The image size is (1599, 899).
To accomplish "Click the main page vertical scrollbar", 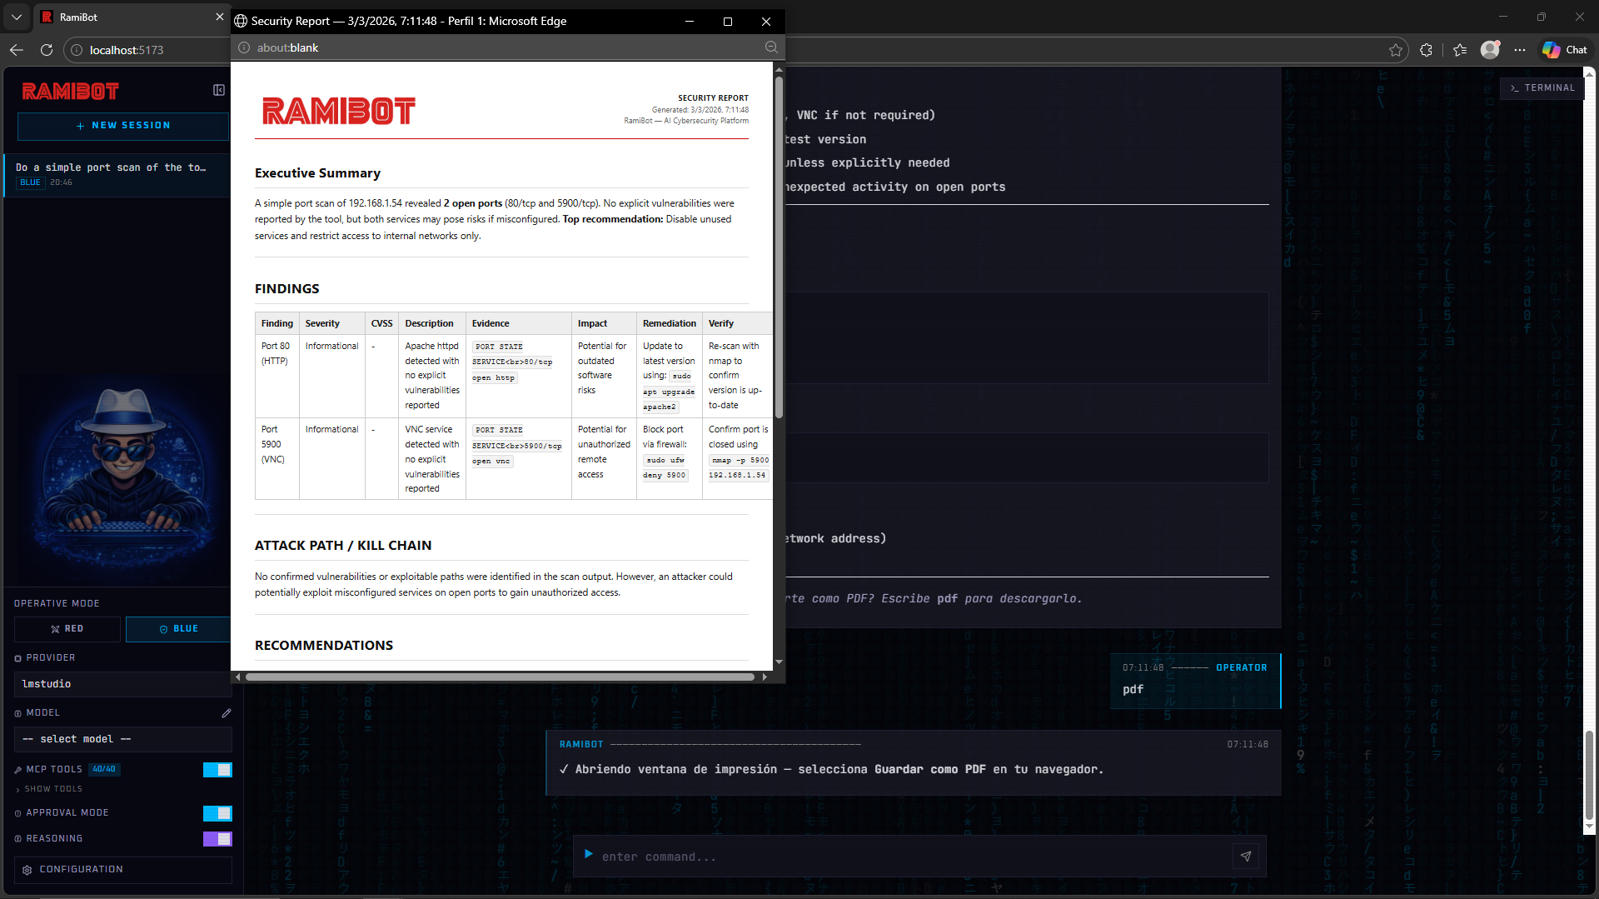I will point(1589,777).
